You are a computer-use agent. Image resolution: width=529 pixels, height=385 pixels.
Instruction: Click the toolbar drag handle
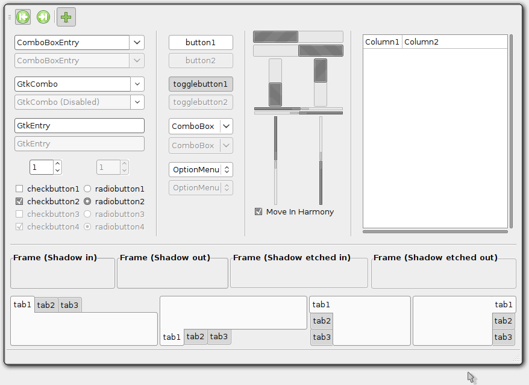tap(10, 17)
